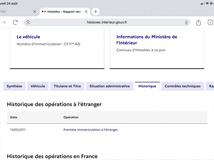Click Informations du Ministère de l'Intérieur heading
214x160 pixels.
click(147, 40)
